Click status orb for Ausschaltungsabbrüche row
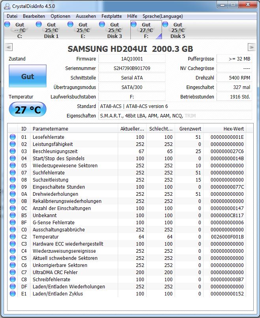260x318 pixels. point(13,229)
